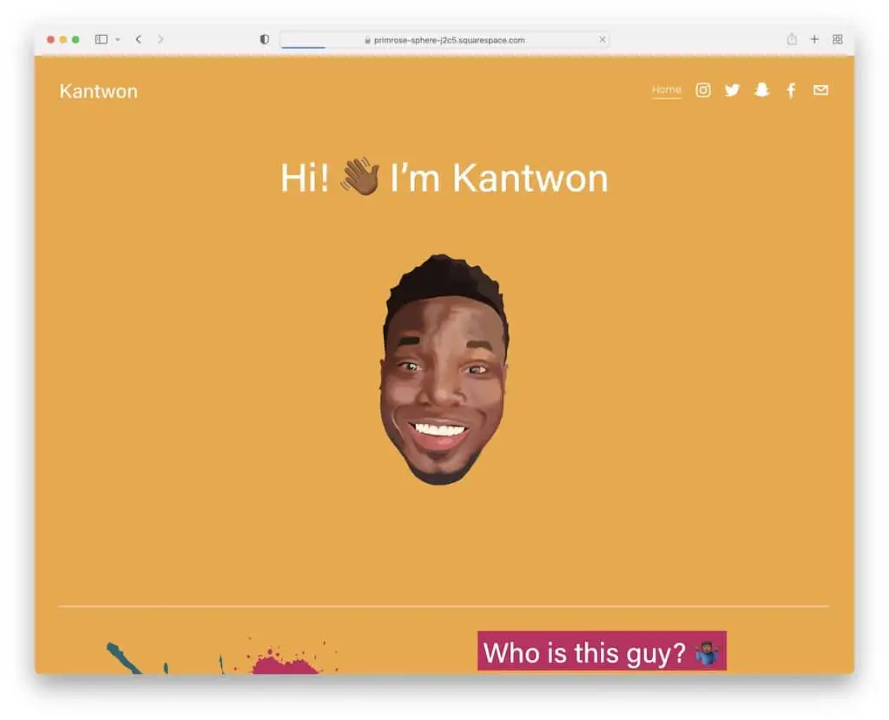Go to the Home navigation link
The width and height of the screenshot is (889, 720).
pos(666,89)
